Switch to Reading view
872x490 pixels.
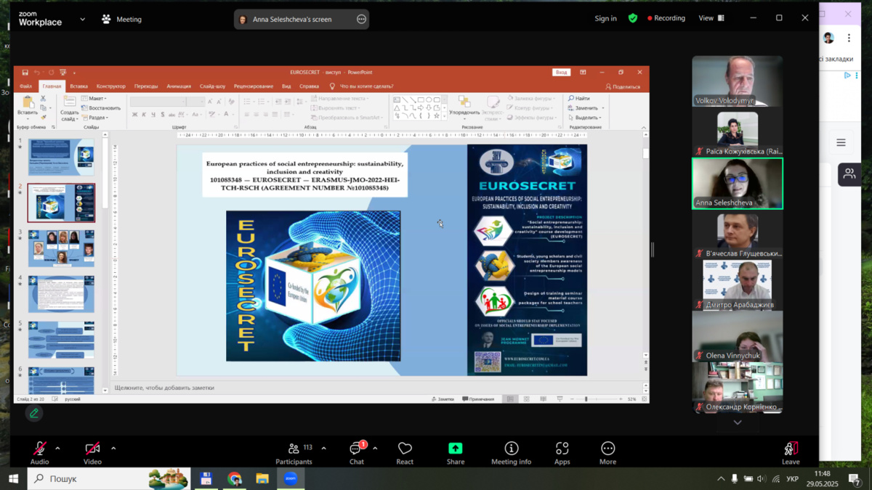tap(544, 399)
